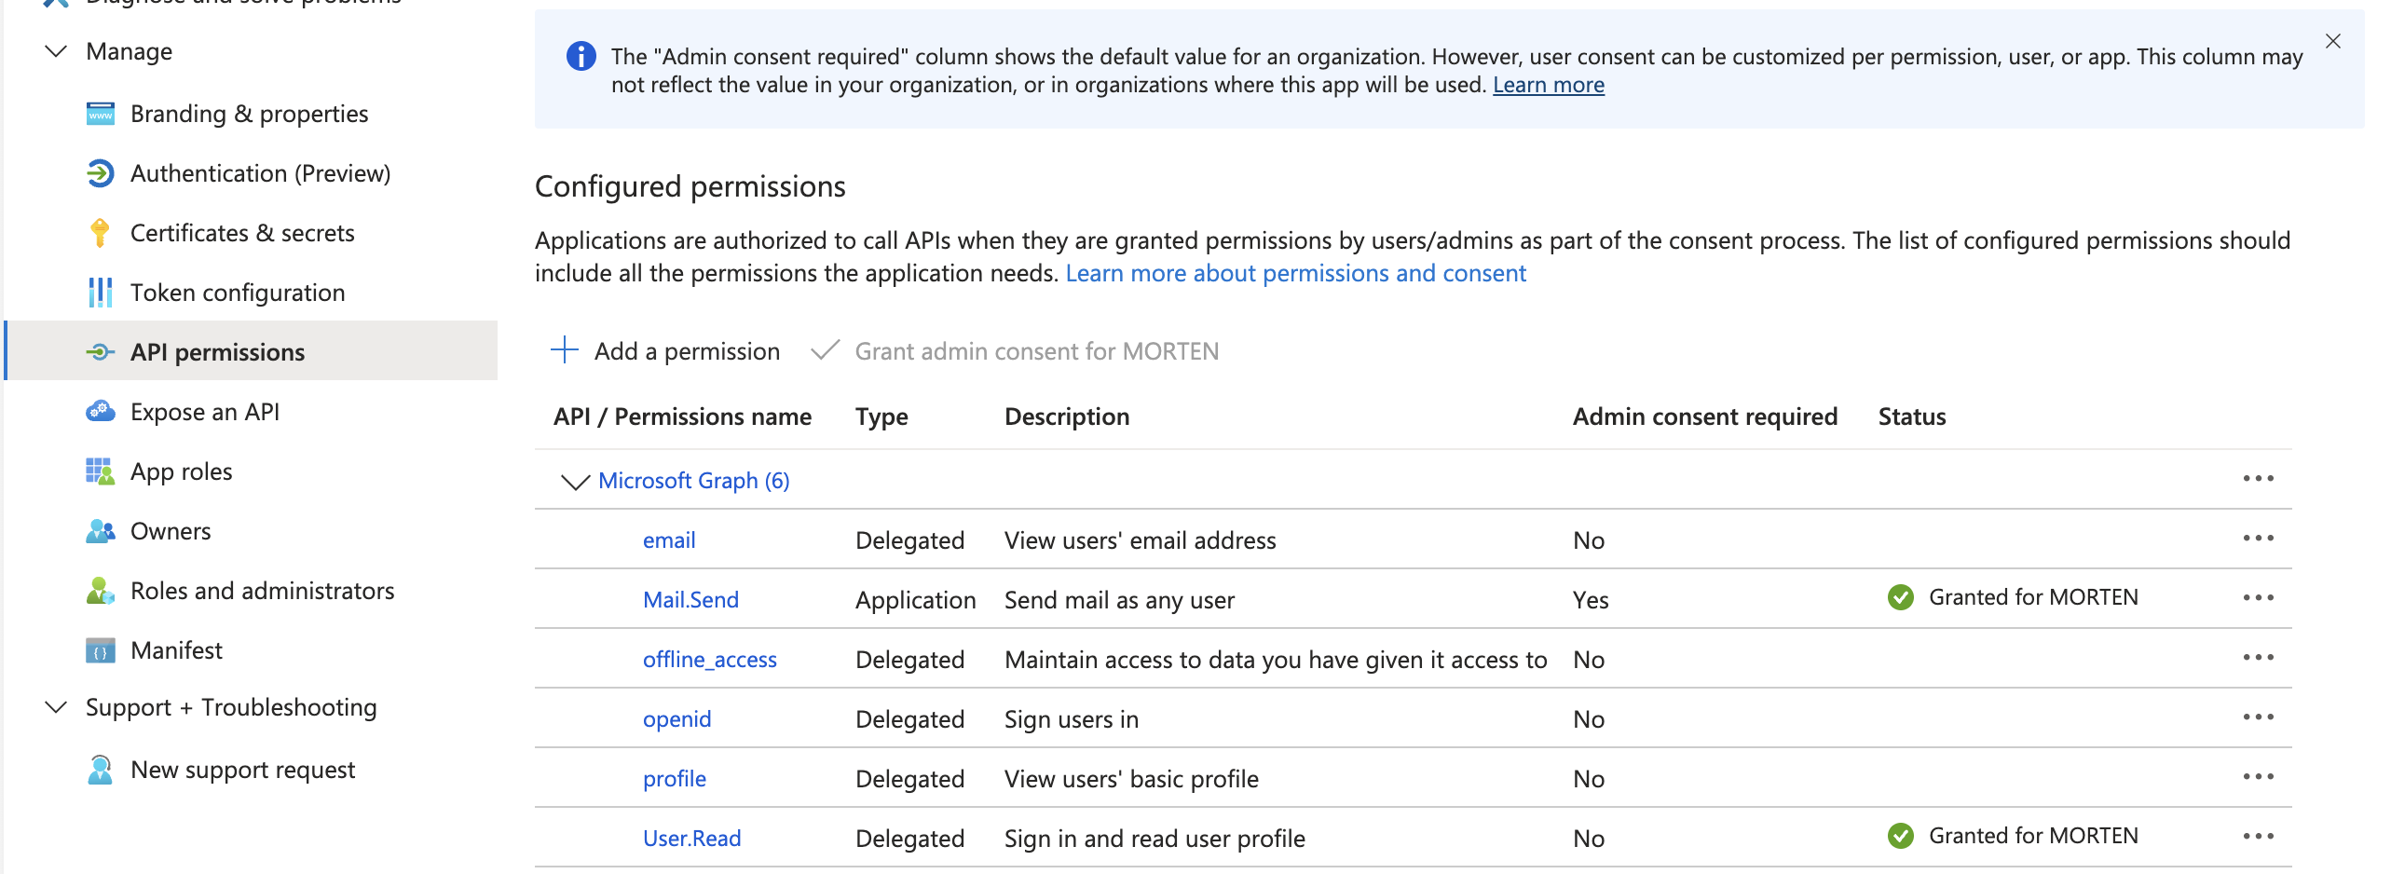Click the Status column header

pyautogui.click(x=1912, y=417)
